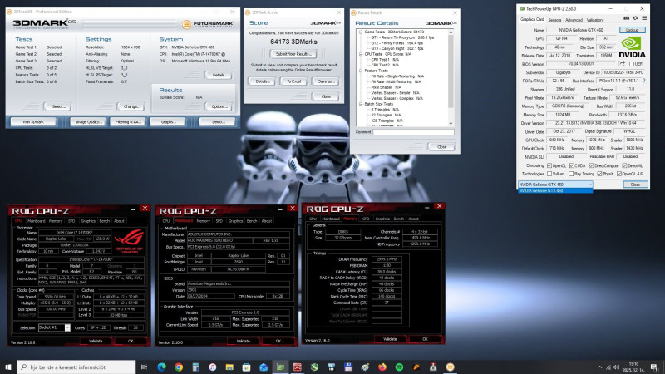The height and width of the screenshot is (374, 665).
Task: Open the Calculator taskbar icon
Action: coord(195,367)
